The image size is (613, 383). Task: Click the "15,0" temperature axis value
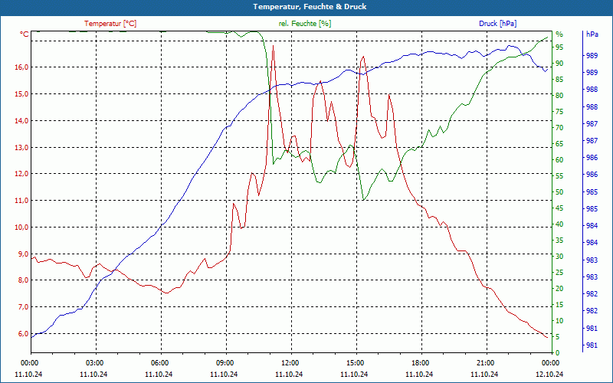(x=22, y=93)
